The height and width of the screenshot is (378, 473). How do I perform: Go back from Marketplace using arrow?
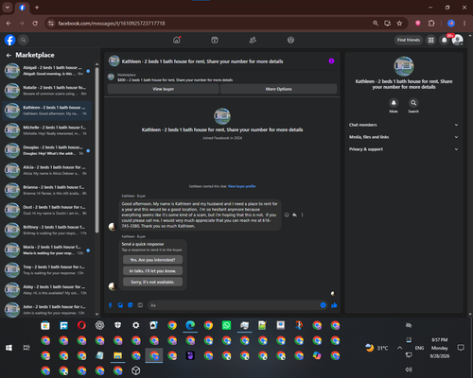[9, 55]
